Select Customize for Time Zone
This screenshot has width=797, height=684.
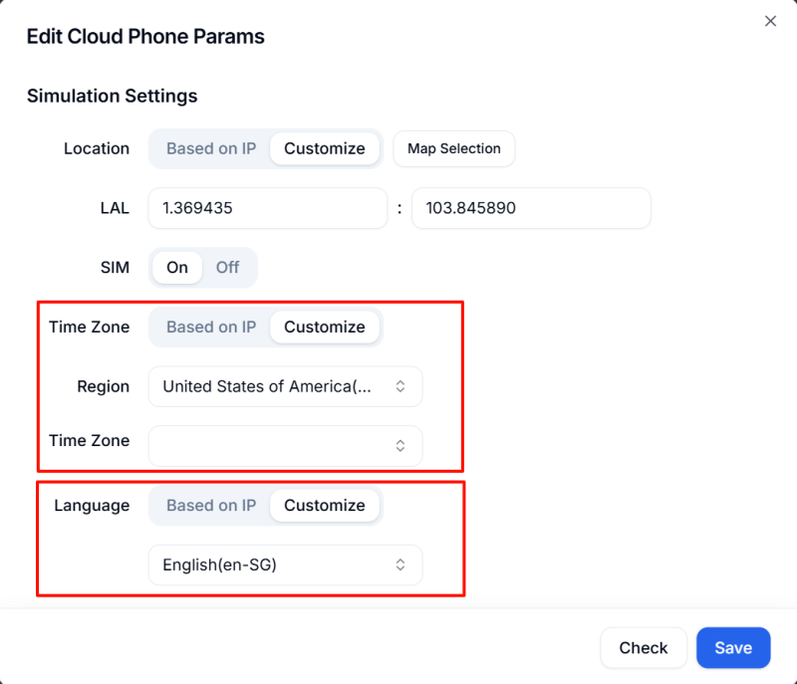pyautogui.click(x=325, y=327)
